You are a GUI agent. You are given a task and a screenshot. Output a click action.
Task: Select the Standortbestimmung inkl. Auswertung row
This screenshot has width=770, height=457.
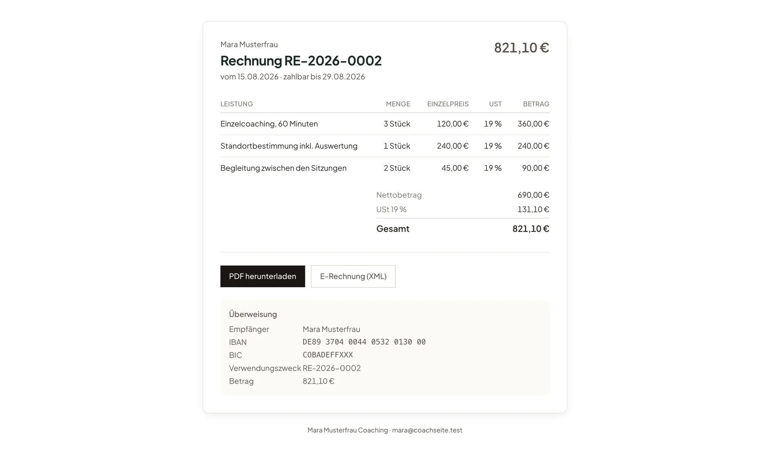coord(385,146)
